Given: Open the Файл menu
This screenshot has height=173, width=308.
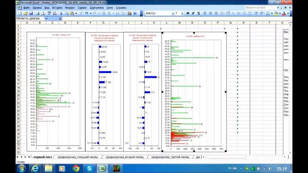Looking at the screenshot, I should tap(26, 8).
